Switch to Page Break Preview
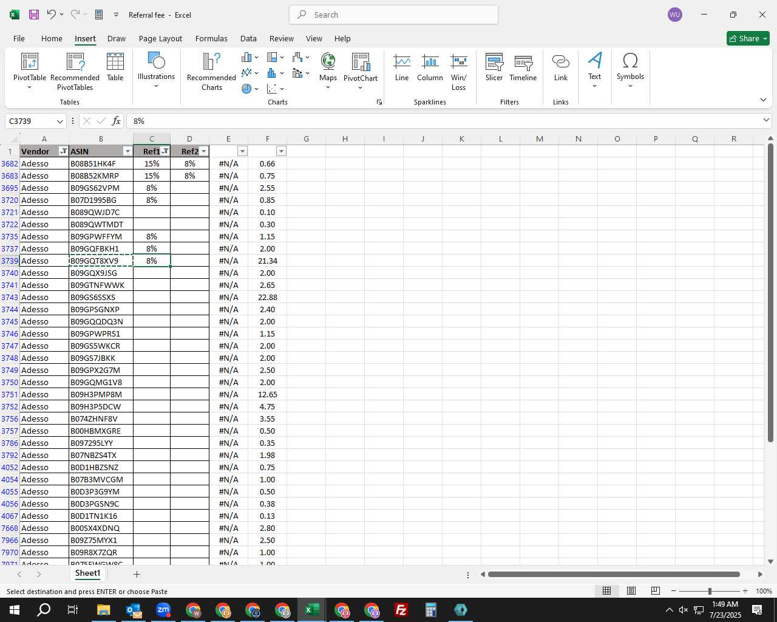777x622 pixels. (656, 591)
